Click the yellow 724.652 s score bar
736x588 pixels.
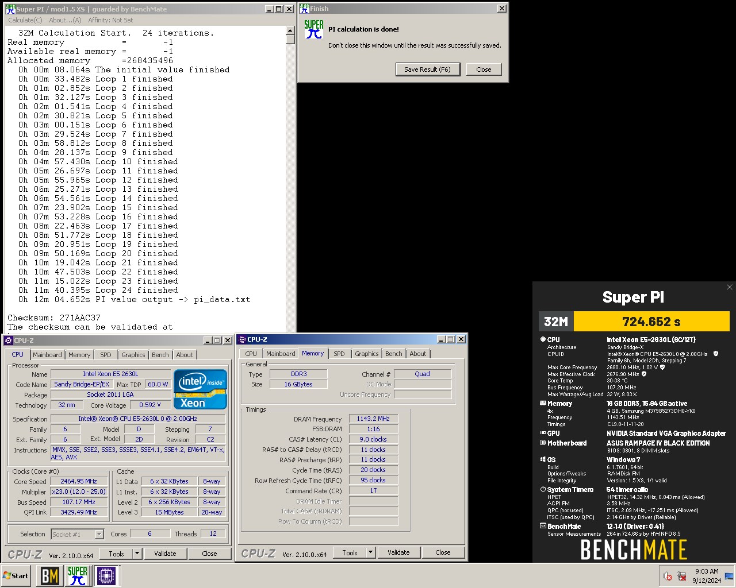[651, 321]
